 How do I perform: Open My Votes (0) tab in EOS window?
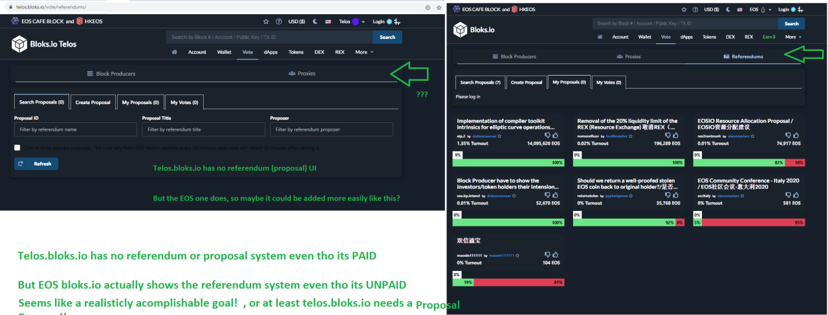tap(609, 82)
